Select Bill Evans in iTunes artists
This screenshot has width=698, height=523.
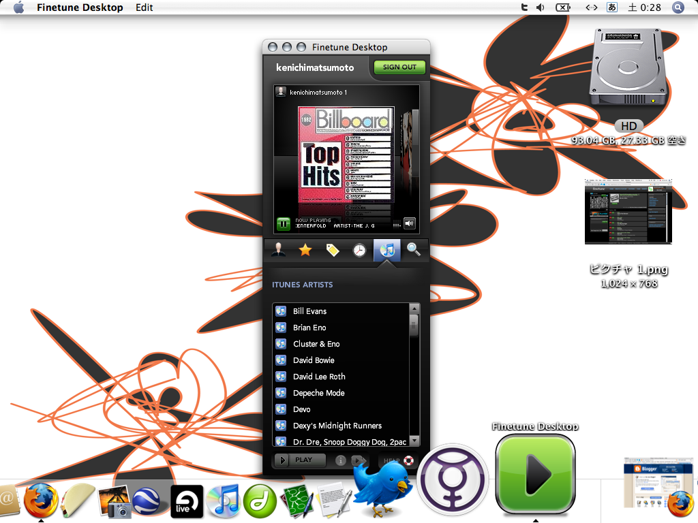click(x=341, y=311)
